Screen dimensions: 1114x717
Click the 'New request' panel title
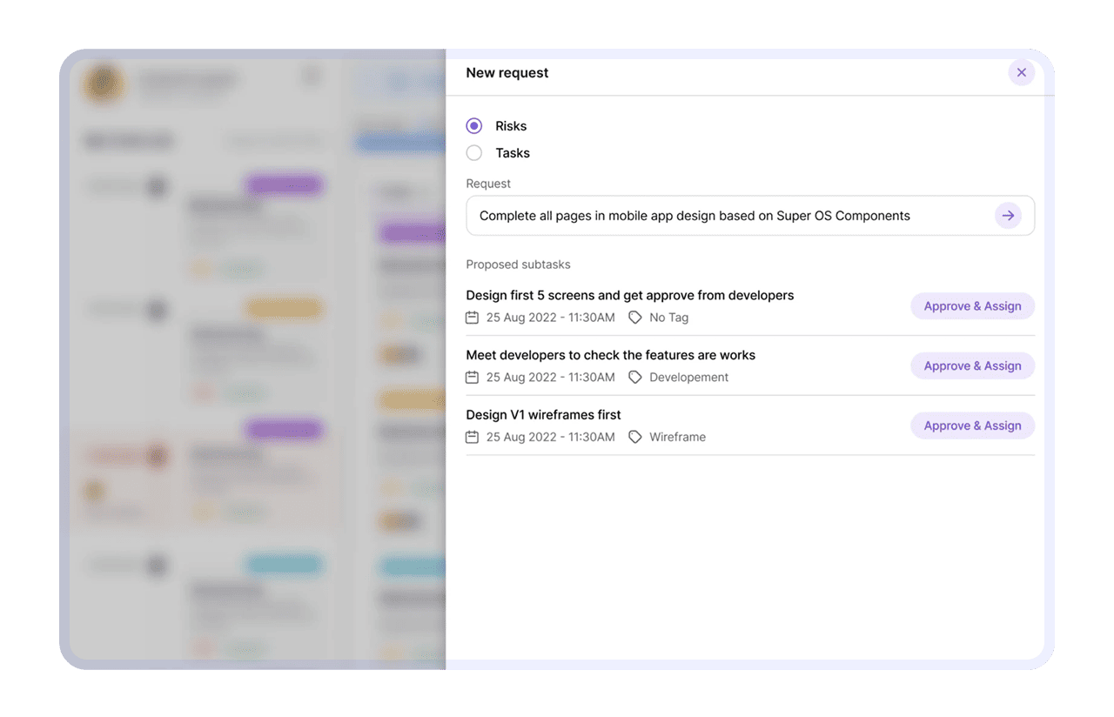point(507,73)
